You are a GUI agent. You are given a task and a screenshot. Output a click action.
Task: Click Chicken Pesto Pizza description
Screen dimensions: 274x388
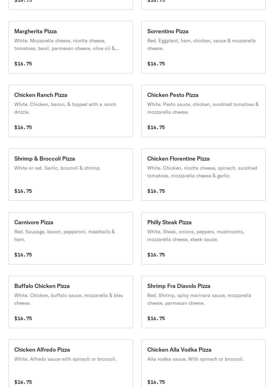[x=203, y=108]
